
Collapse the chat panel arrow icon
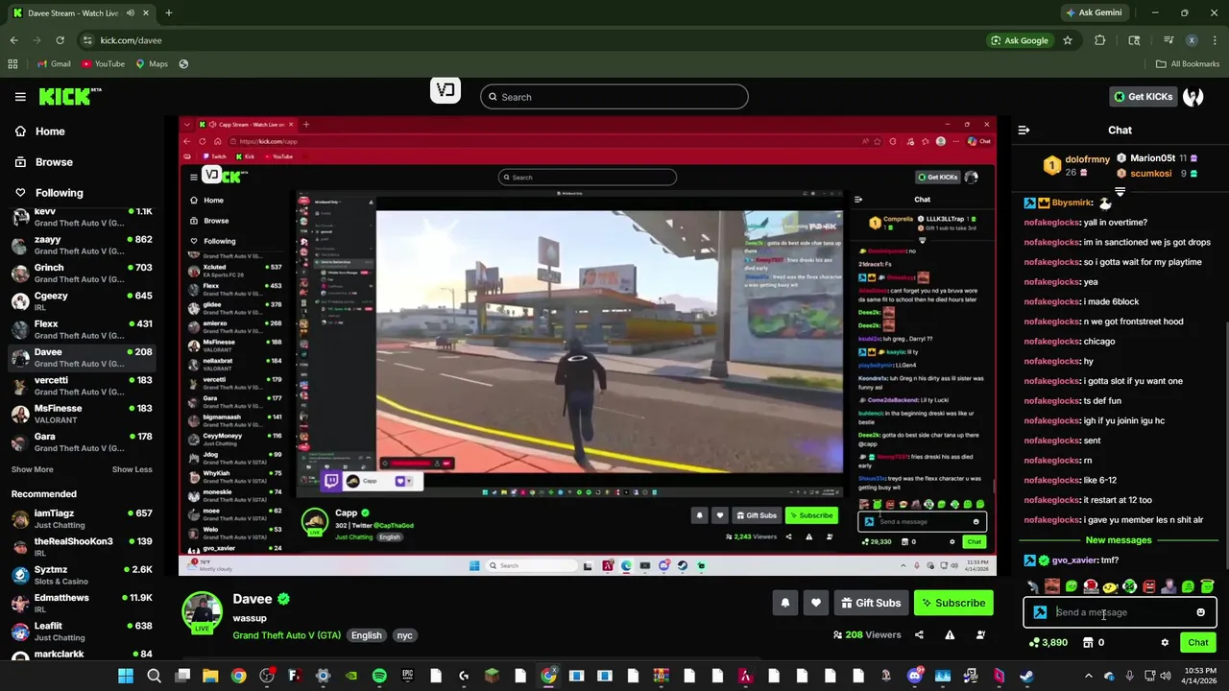pyautogui.click(x=1024, y=130)
